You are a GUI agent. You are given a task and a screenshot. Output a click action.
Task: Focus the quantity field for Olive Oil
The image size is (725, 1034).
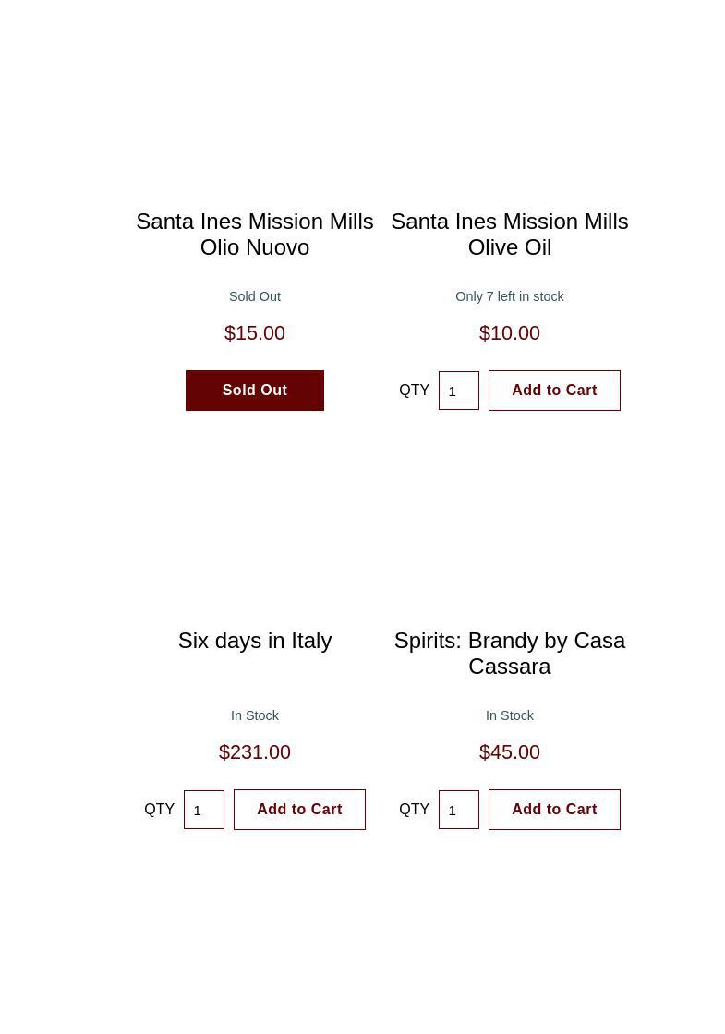(459, 391)
